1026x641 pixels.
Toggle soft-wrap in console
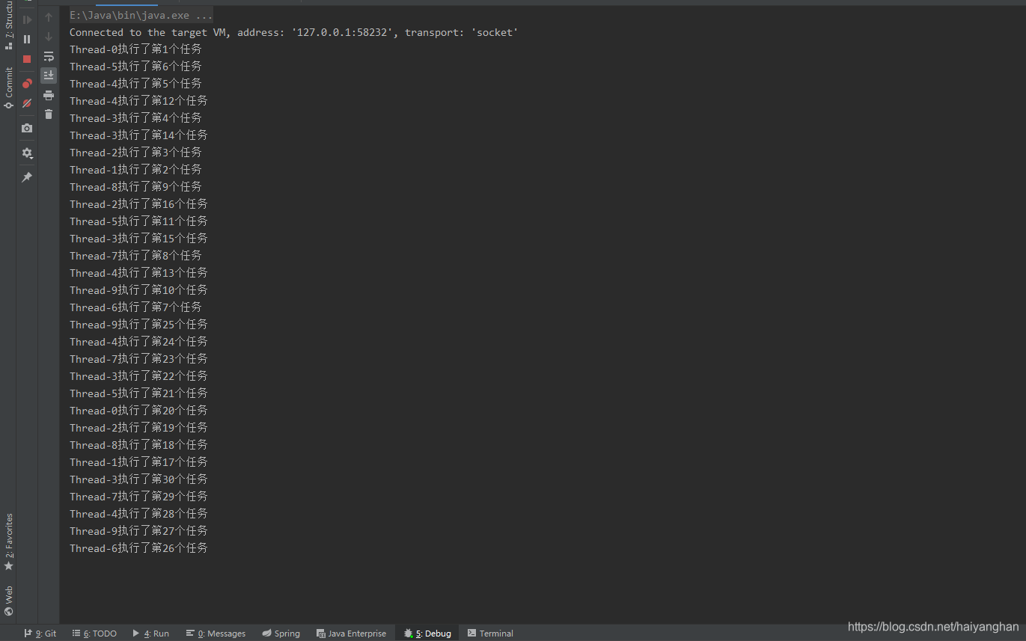tap(49, 56)
